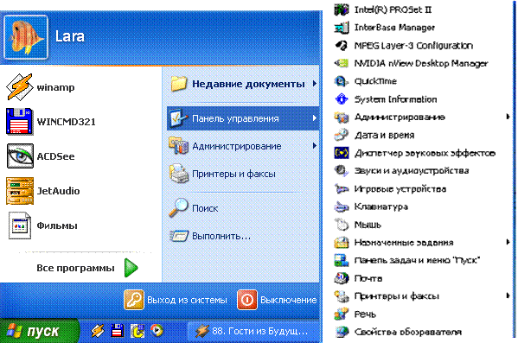Launch JetAudio from start menu
The width and height of the screenshot is (518, 343).
(x=43, y=191)
